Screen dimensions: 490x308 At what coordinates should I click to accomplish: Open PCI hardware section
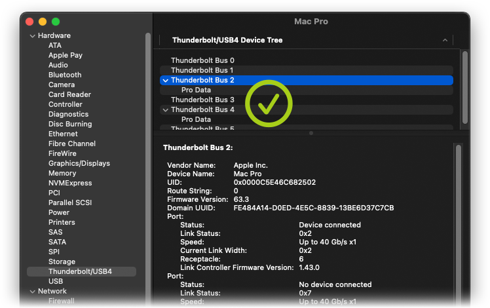click(54, 193)
